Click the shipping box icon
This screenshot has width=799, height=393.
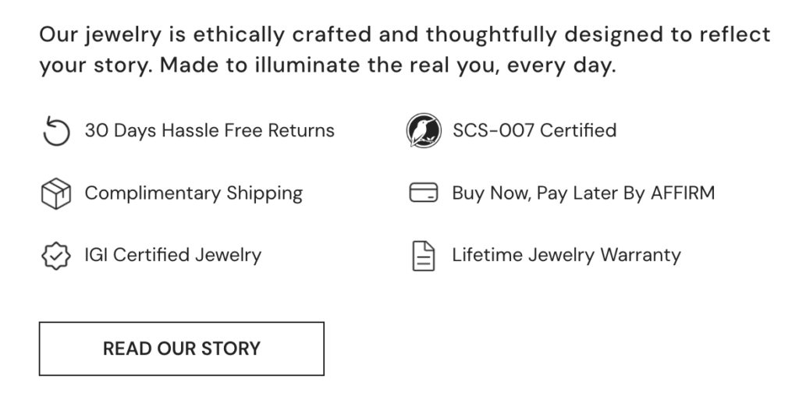pos(55,193)
